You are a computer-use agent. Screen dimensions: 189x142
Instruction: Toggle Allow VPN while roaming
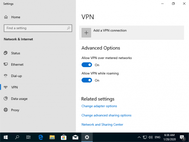point(87,80)
